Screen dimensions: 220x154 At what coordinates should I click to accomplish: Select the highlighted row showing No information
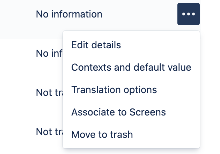[x=101, y=20]
